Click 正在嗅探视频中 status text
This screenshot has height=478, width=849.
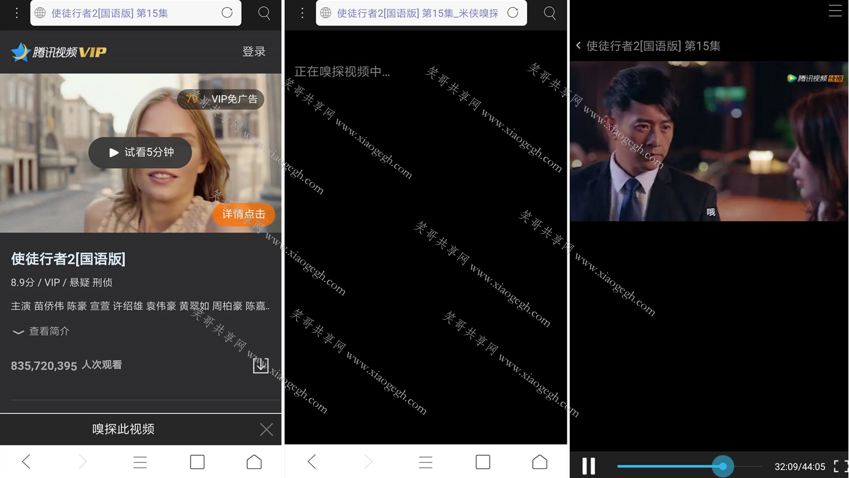point(342,72)
